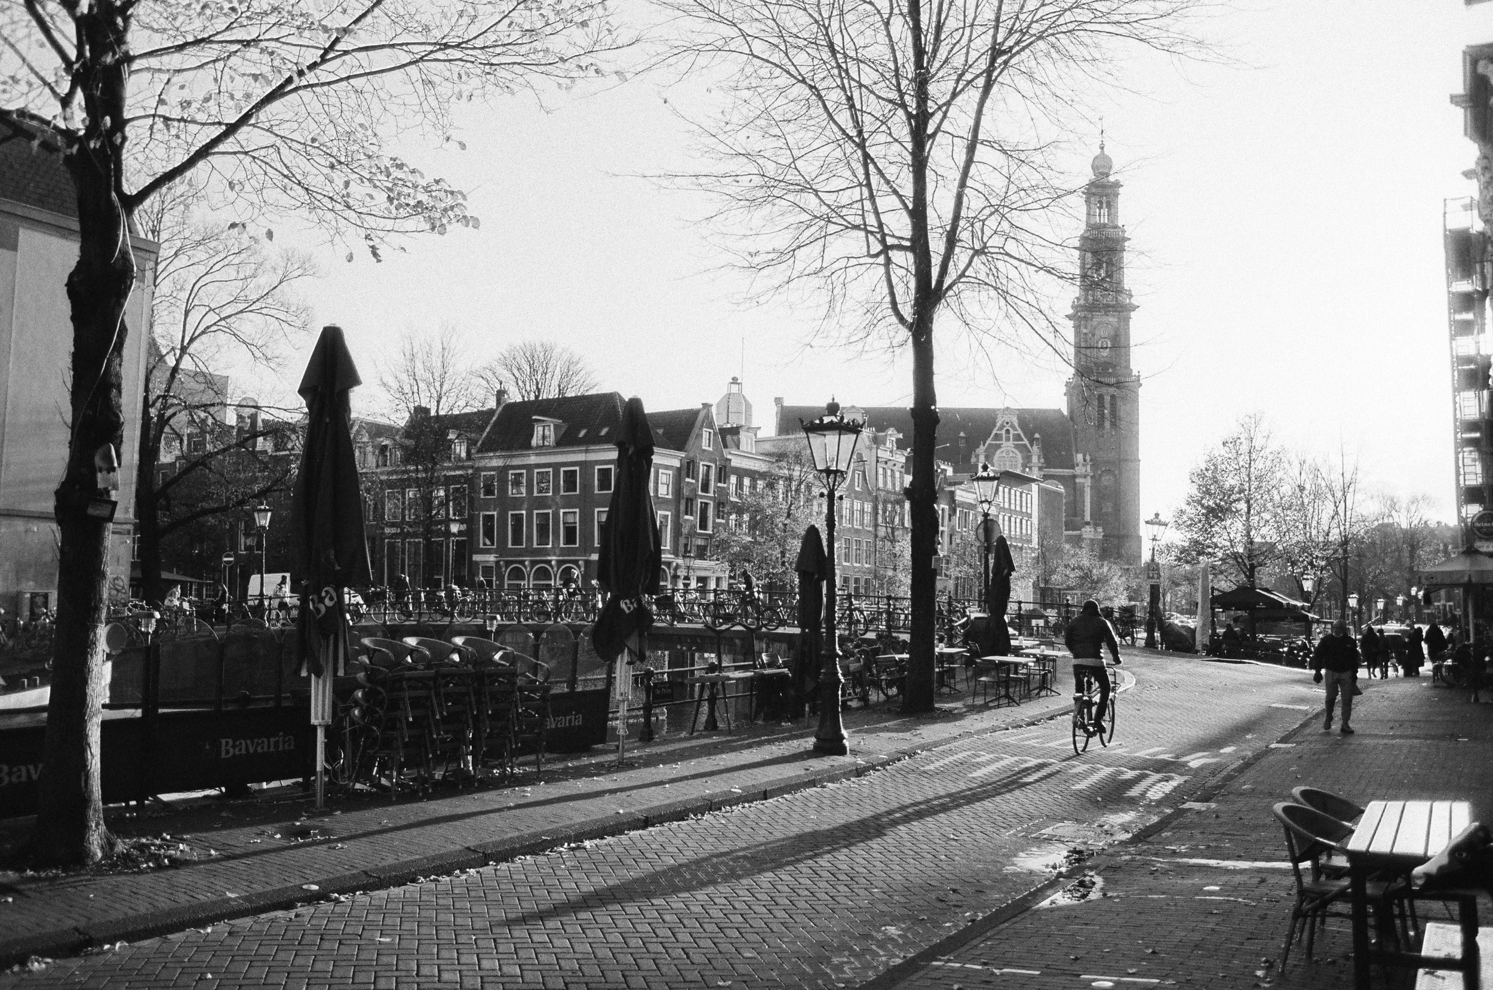
Task: Click the cyclist riding on the street
Action: (x=1092, y=669)
